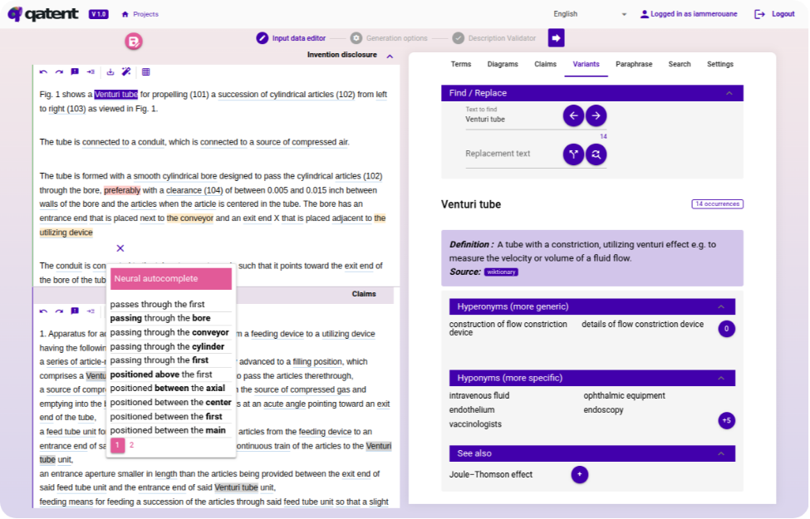Find previous occurrence with left arrow
The height and width of the screenshot is (519, 810).
pyautogui.click(x=573, y=115)
